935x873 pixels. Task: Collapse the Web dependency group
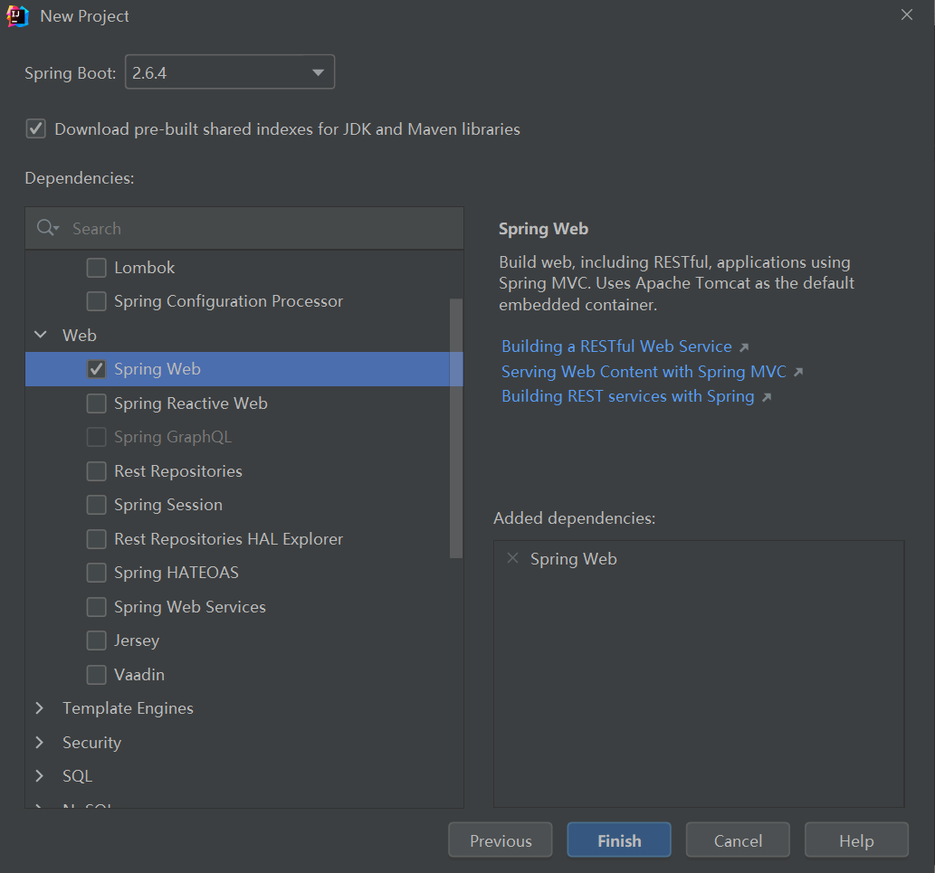[x=41, y=336]
